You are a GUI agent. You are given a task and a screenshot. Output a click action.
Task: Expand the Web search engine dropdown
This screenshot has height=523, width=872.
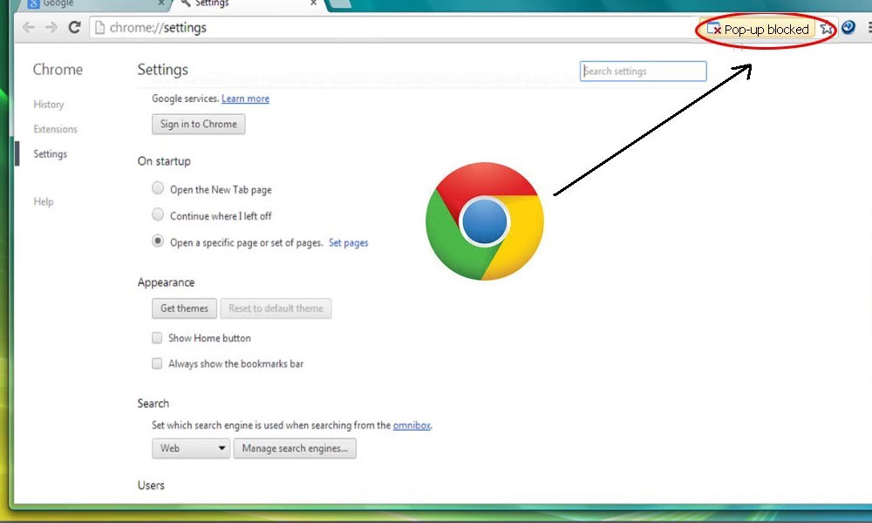click(191, 448)
